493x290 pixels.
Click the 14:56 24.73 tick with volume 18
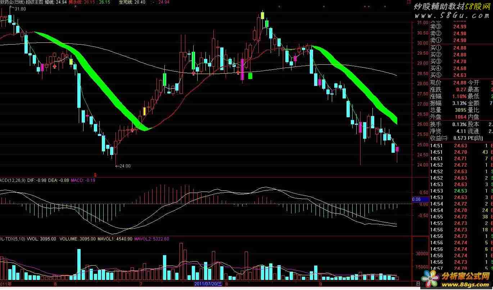(x=462, y=230)
